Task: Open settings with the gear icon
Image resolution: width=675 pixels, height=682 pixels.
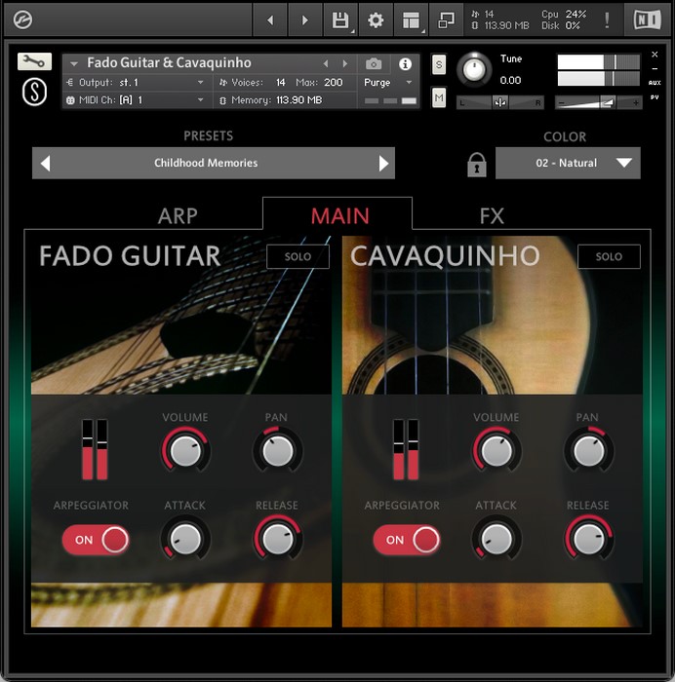Action: tap(376, 20)
